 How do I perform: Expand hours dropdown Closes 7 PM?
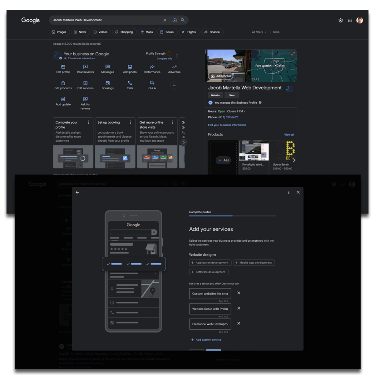tap(236, 111)
